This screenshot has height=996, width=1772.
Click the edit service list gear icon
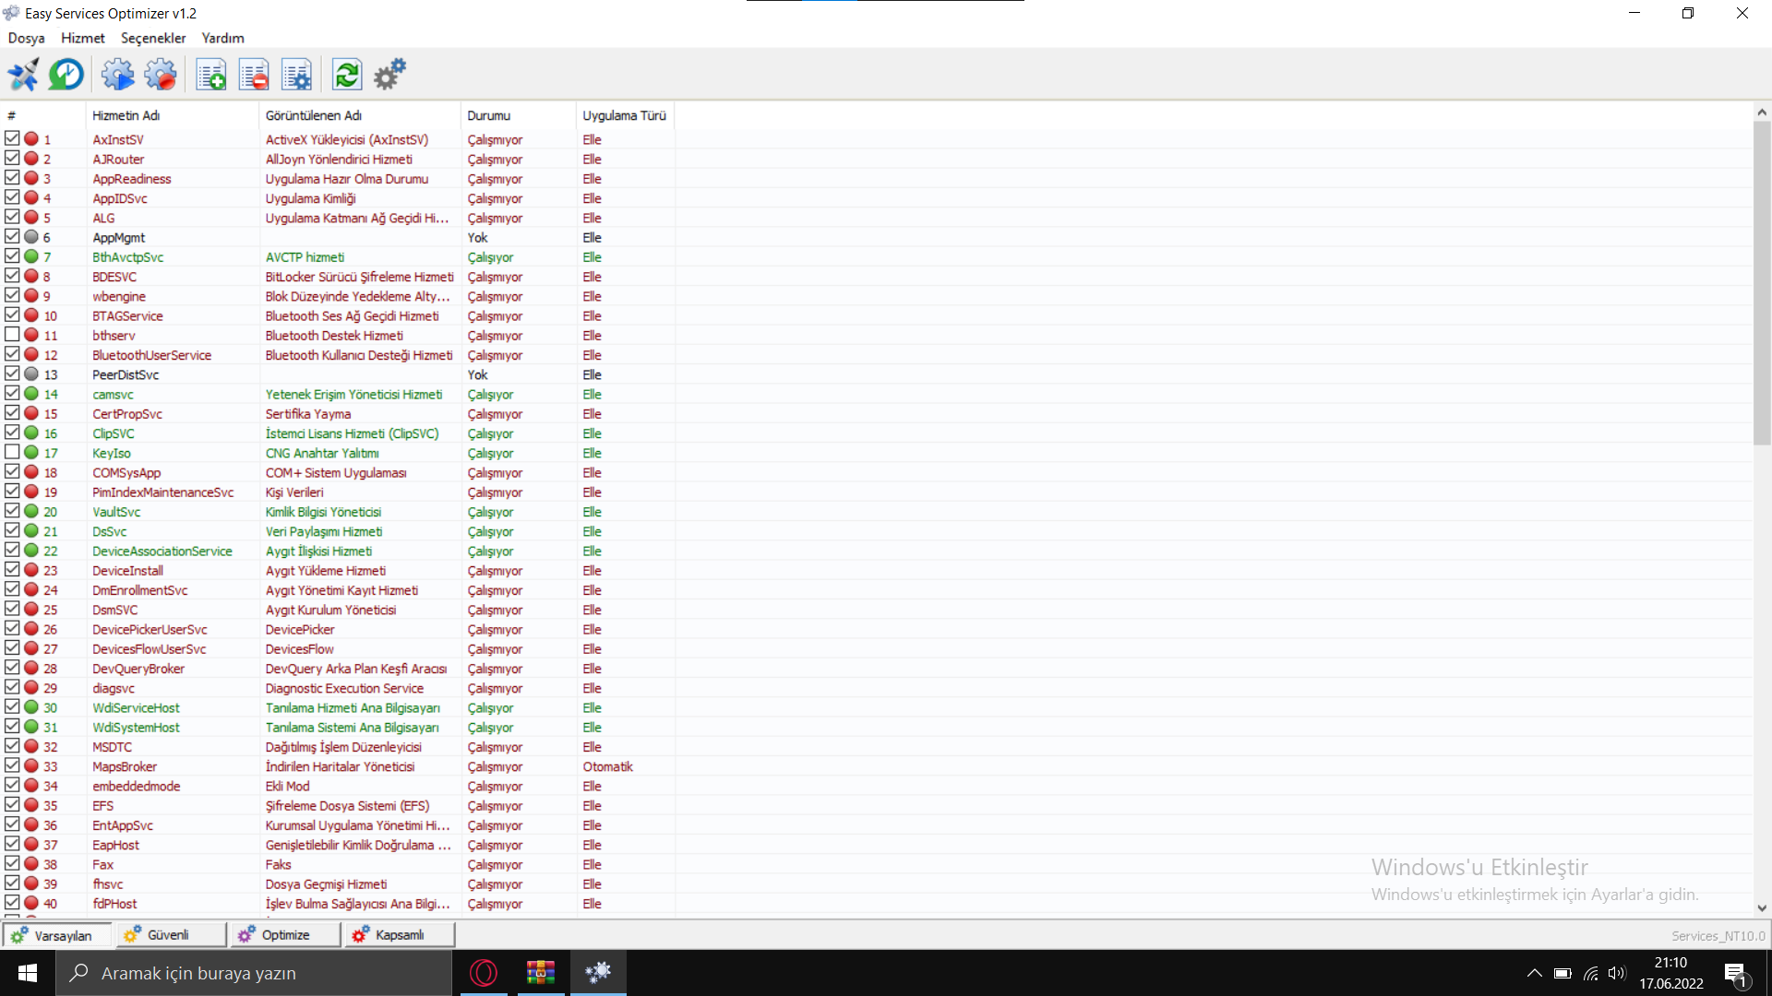[297, 75]
